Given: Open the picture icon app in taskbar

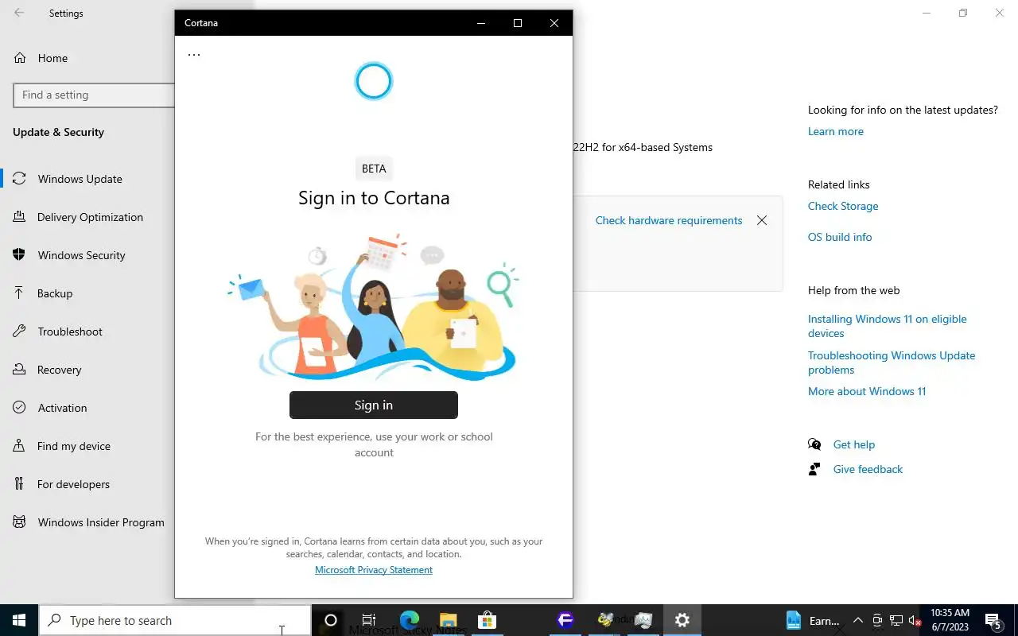Looking at the screenshot, I should pos(643,620).
